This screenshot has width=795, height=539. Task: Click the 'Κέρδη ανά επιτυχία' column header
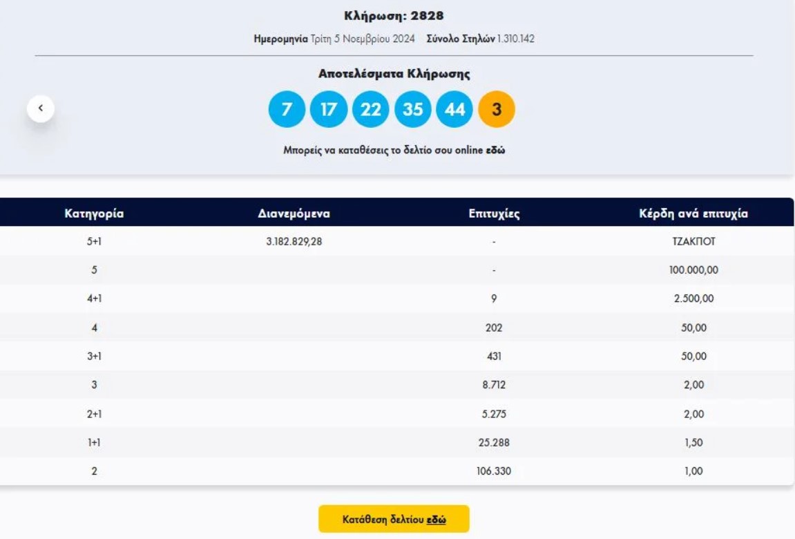click(x=693, y=214)
